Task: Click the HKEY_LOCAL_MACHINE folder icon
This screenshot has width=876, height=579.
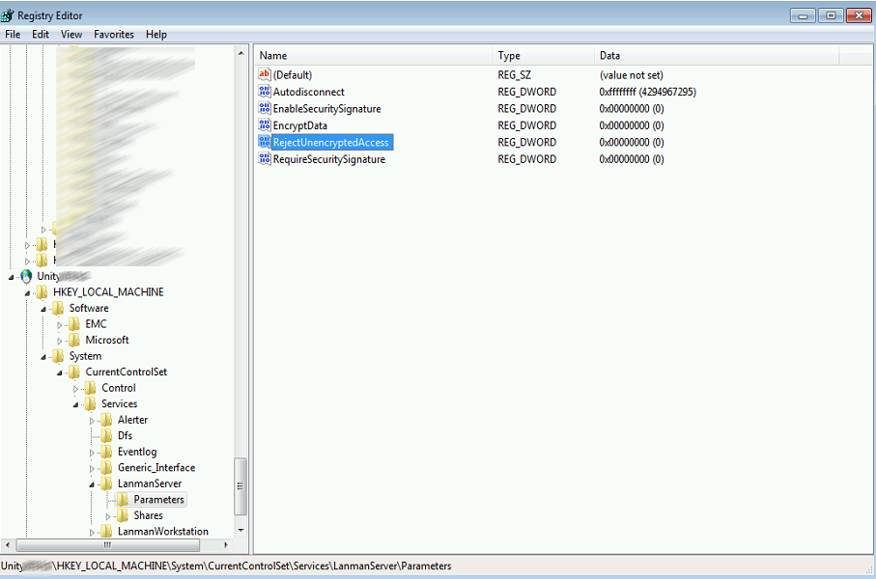Action: [x=42, y=292]
